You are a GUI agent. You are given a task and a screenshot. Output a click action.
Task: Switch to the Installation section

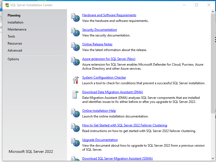[15, 22]
